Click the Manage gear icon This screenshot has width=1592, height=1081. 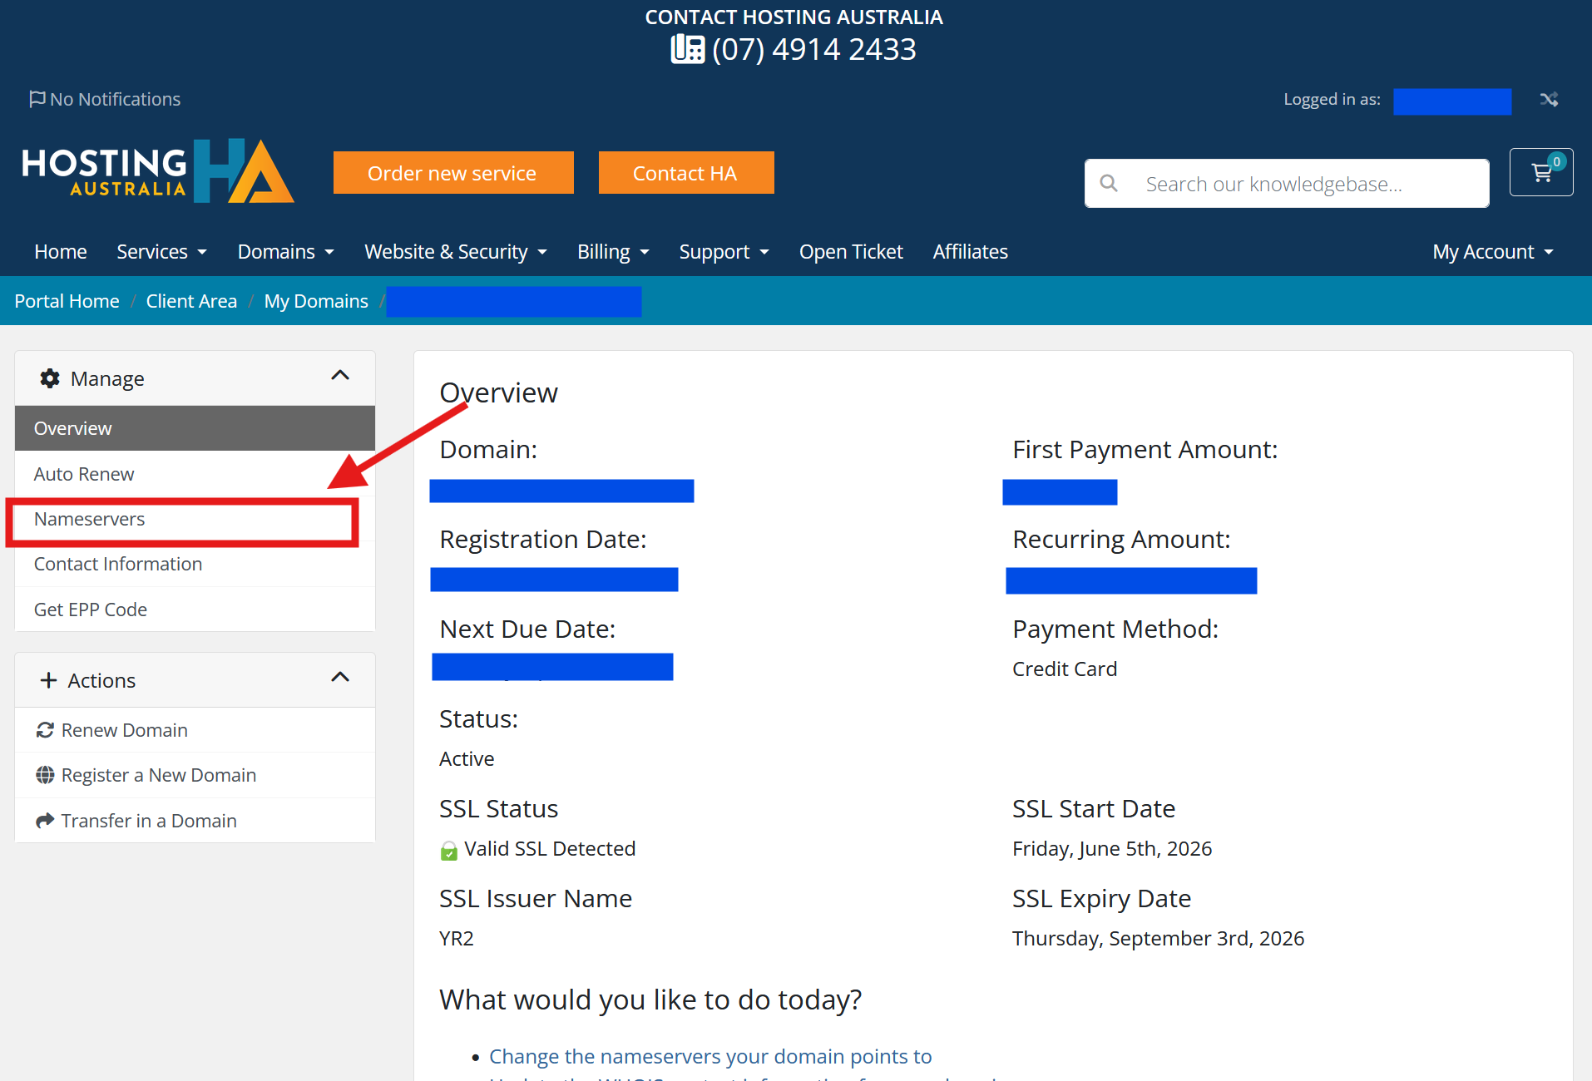pyautogui.click(x=50, y=378)
